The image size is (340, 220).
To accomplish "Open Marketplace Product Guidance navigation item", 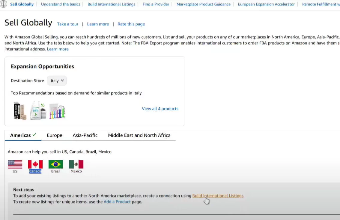I will click(x=203, y=4).
